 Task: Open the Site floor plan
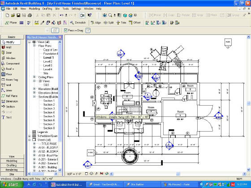46,73
